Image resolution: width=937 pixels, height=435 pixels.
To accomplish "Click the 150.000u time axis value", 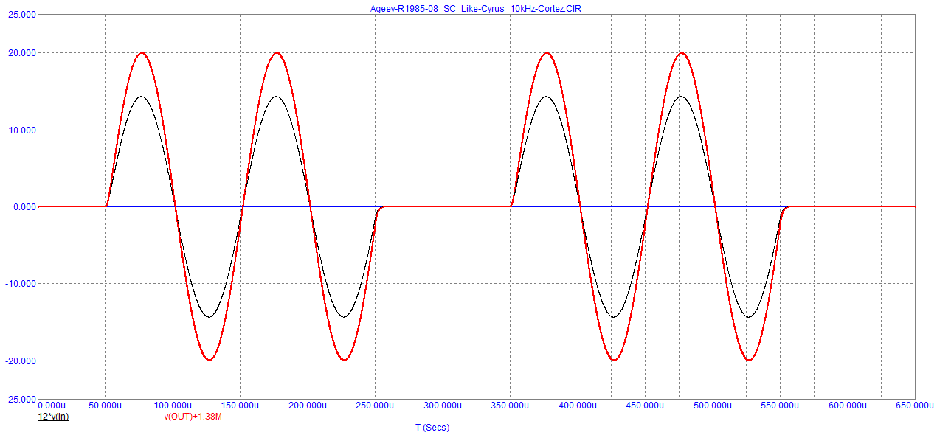I will tap(240, 406).
